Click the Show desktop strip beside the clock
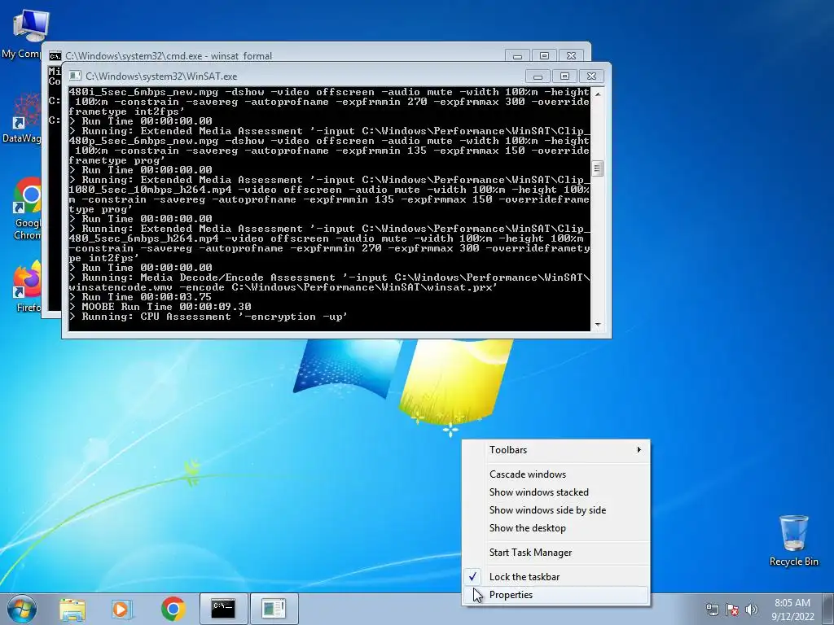834x625 pixels. pyautogui.click(x=829, y=609)
